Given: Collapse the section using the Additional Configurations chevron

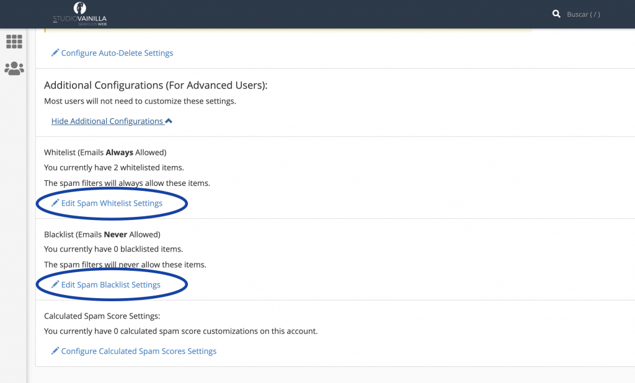Looking at the screenshot, I should (169, 121).
